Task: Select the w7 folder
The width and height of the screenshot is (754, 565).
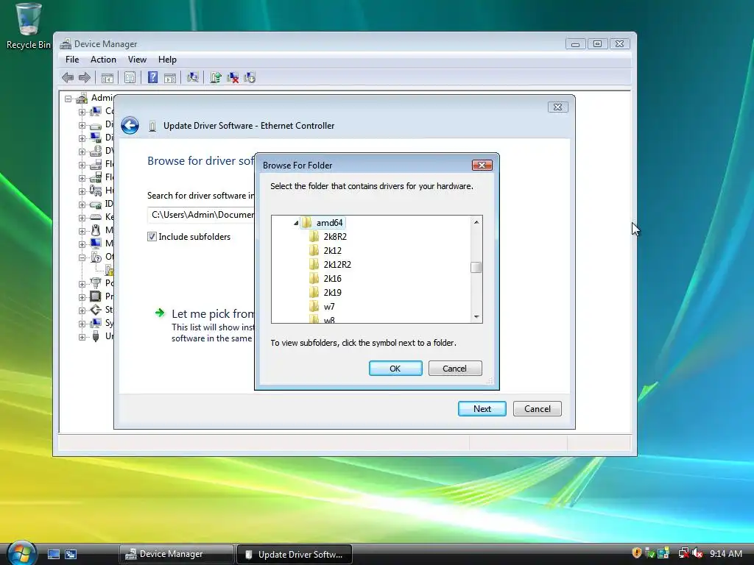Action: [329, 307]
